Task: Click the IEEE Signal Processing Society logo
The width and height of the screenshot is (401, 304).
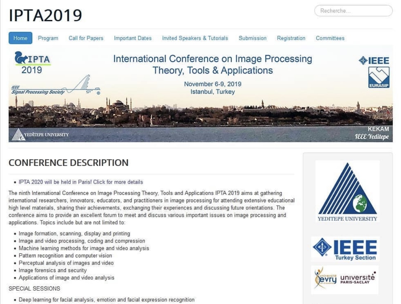Action: (56, 86)
